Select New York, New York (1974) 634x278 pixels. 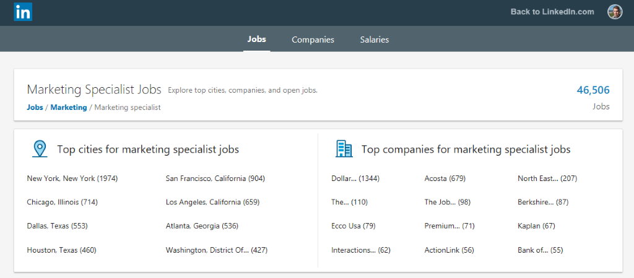[72, 179]
